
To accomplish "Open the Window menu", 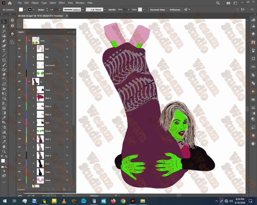I will point(80,3).
